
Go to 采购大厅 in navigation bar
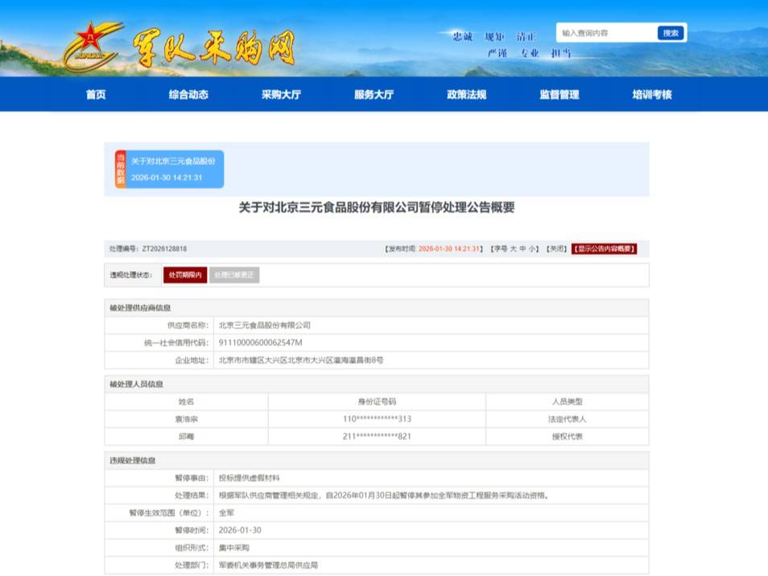click(281, 95)
